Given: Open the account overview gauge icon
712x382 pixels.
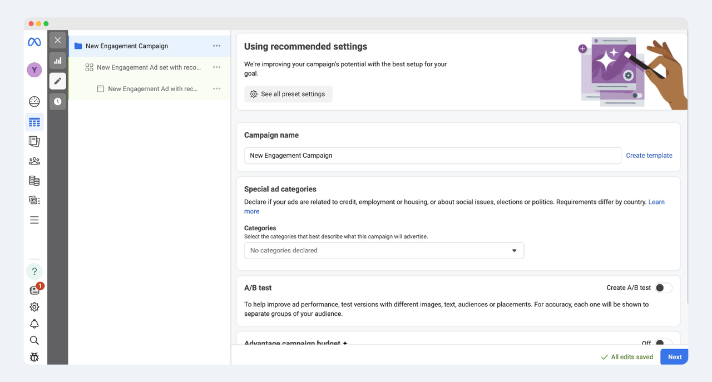Looking at the screenshot, I should (x=34, y=102).
